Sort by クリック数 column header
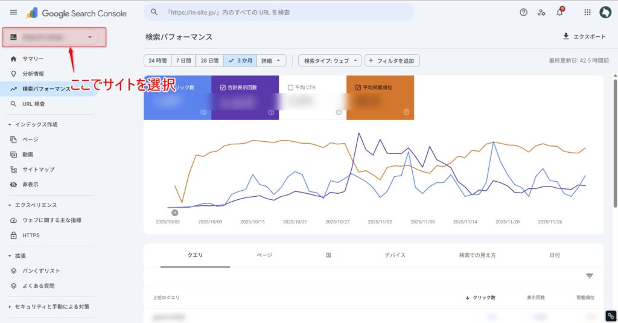 point(480,298)
